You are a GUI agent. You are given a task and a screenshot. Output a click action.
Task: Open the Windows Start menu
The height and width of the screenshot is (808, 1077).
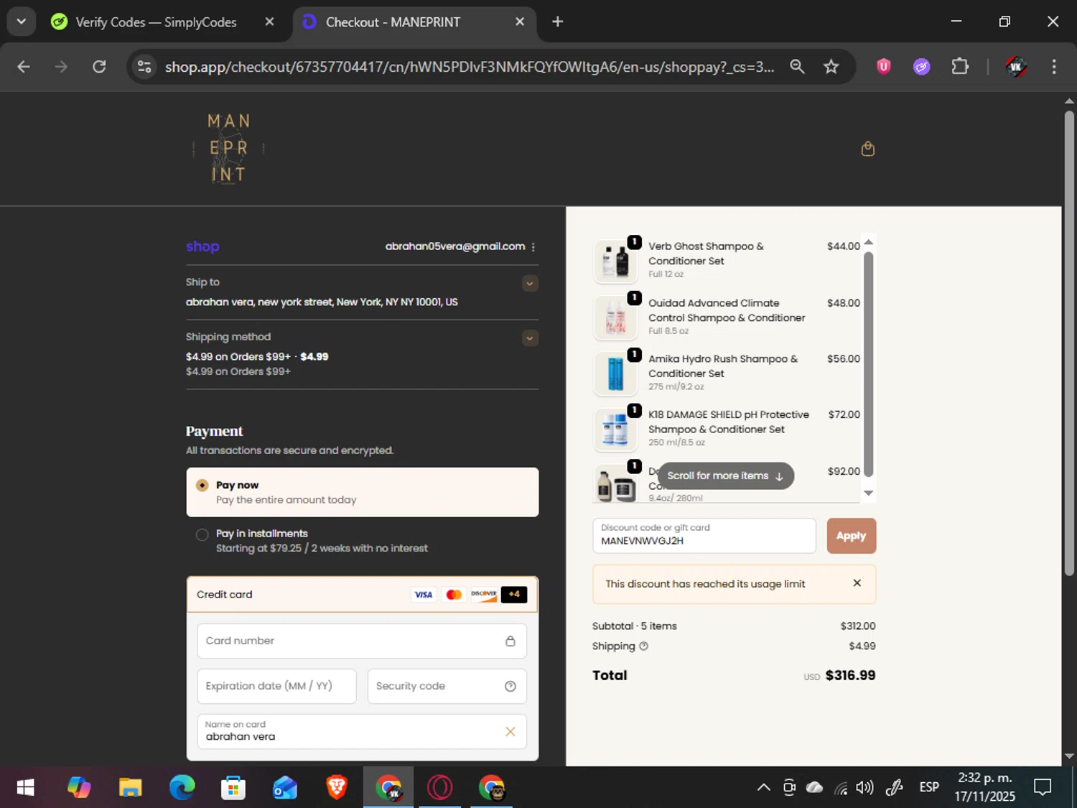point(25,788)
